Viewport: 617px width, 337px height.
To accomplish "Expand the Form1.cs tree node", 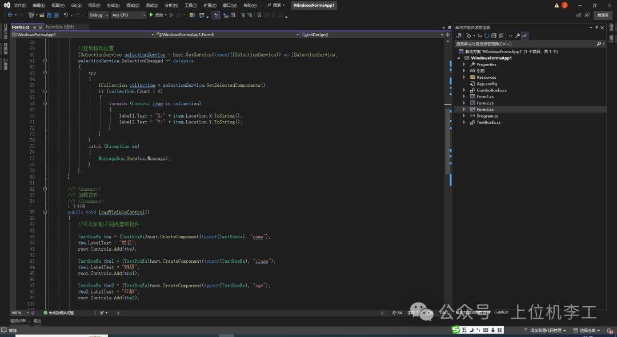I will click(x=464, y=97).
